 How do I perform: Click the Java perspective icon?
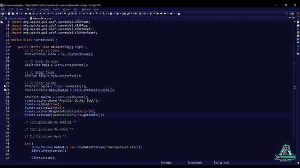click(x=298, y=14)
